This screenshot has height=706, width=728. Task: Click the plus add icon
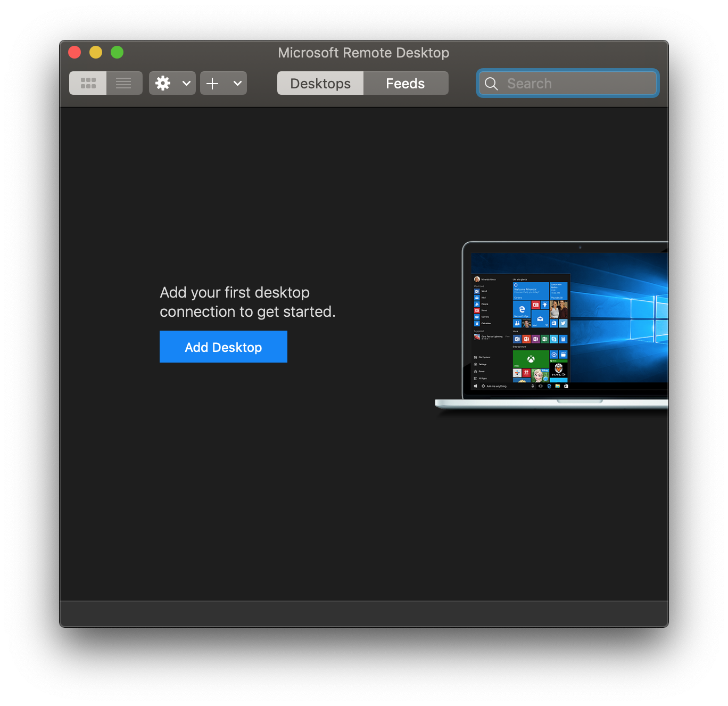pyautogui.click(x=212, y=83)
